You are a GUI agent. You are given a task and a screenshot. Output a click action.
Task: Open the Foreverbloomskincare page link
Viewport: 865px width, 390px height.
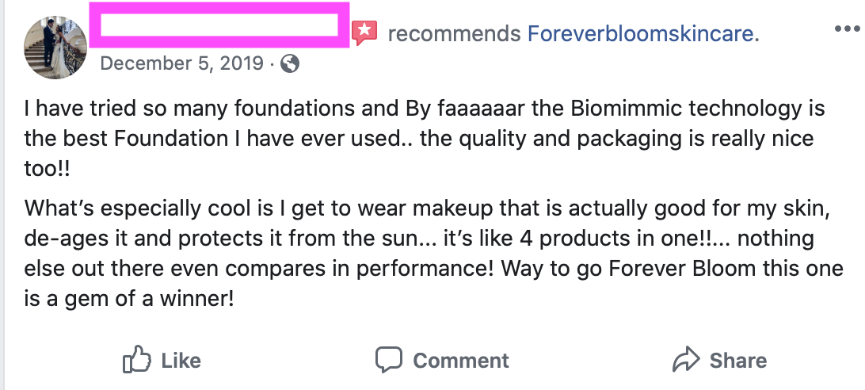coord(642,34)
